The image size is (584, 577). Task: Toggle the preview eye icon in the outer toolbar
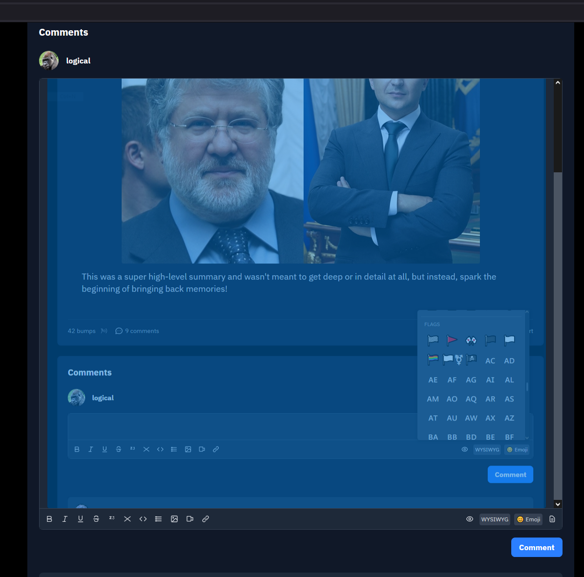(x=470, y=519)
